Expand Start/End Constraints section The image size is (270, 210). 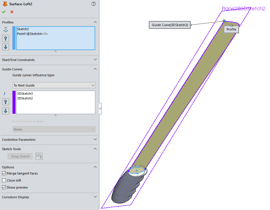95,60
